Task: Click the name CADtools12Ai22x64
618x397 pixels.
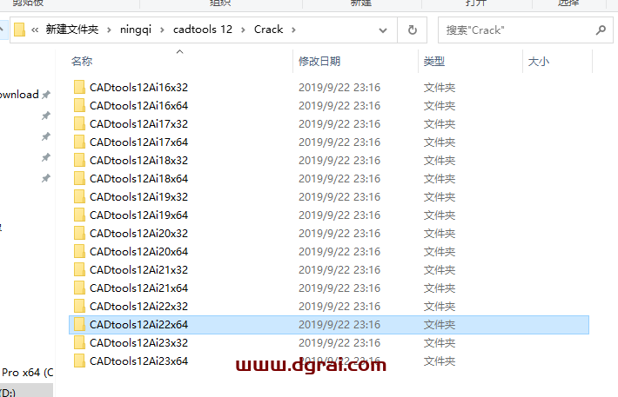Action: (138, 325)
